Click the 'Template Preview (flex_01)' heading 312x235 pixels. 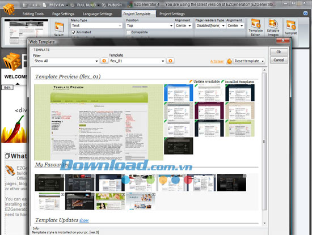click(68, 76)
